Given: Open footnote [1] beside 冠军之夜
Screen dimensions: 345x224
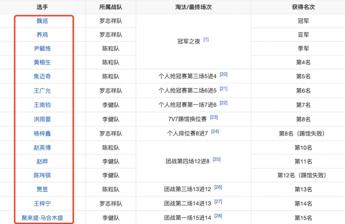Looking at the screenshot, I should 206,40.
